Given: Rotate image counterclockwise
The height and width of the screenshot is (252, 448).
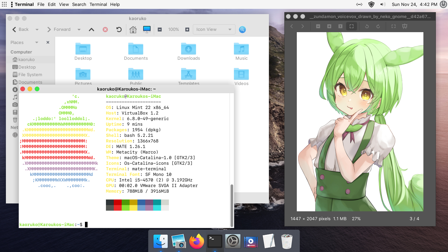Looking at the screenshot, I should [x=367, y=26].
